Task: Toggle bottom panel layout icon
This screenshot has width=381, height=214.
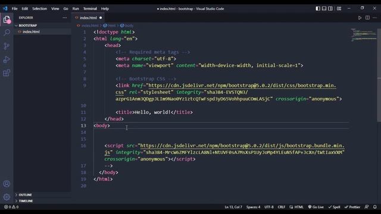Action: [324, 8]
